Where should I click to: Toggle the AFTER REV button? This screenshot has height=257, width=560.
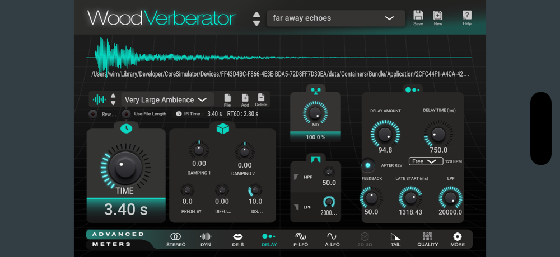[x=368, y=165]
